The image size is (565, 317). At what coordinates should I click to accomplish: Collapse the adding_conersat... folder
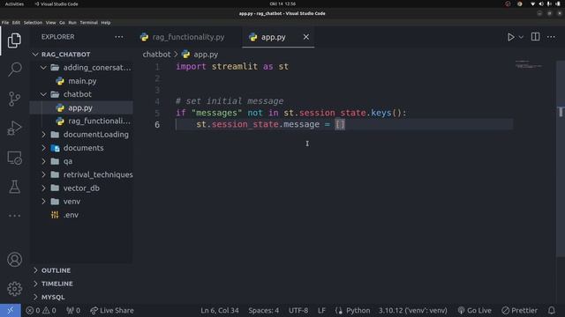(x=81, y=68)
